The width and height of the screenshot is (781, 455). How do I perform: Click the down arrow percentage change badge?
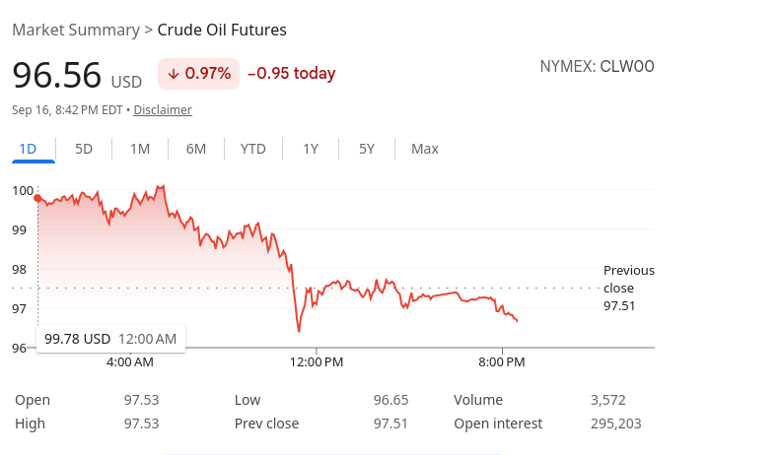[x=199, y=74]
